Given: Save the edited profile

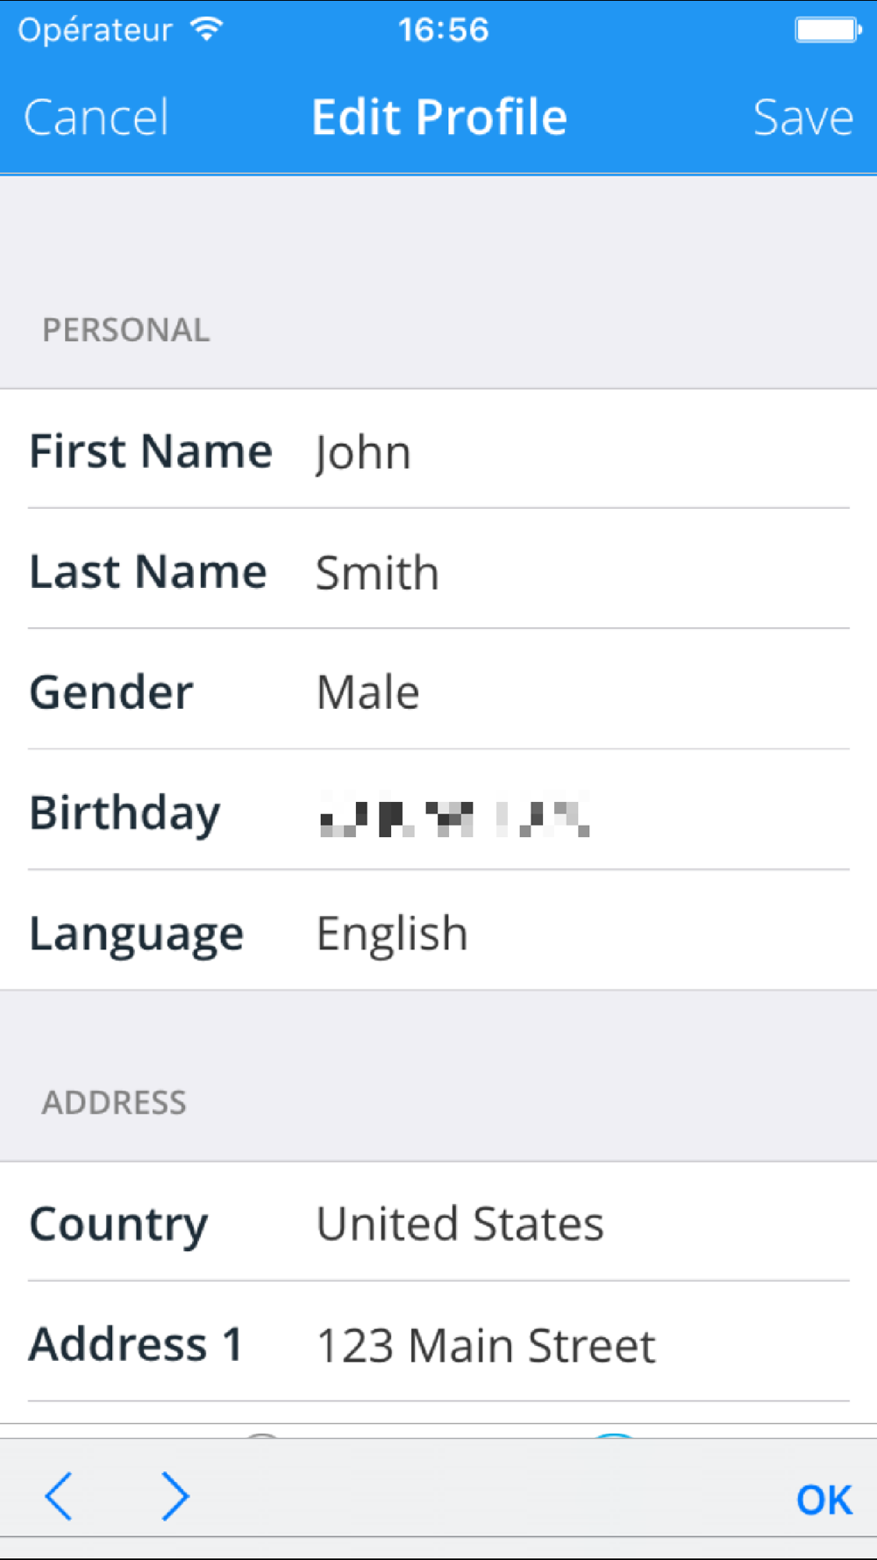Looking at the screenshot, I should tap(802, 118).
